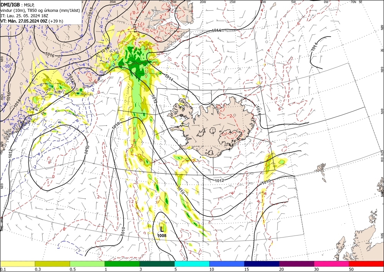Click the "50" legend value label
This screenshot has height=272, width=384.
(x=351, y=269)
